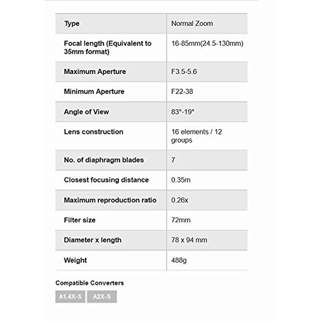The height and width of the screenshot is (321, 321).
Task: Click the Maximum Aperture label
Action: [x=95, y=72]
